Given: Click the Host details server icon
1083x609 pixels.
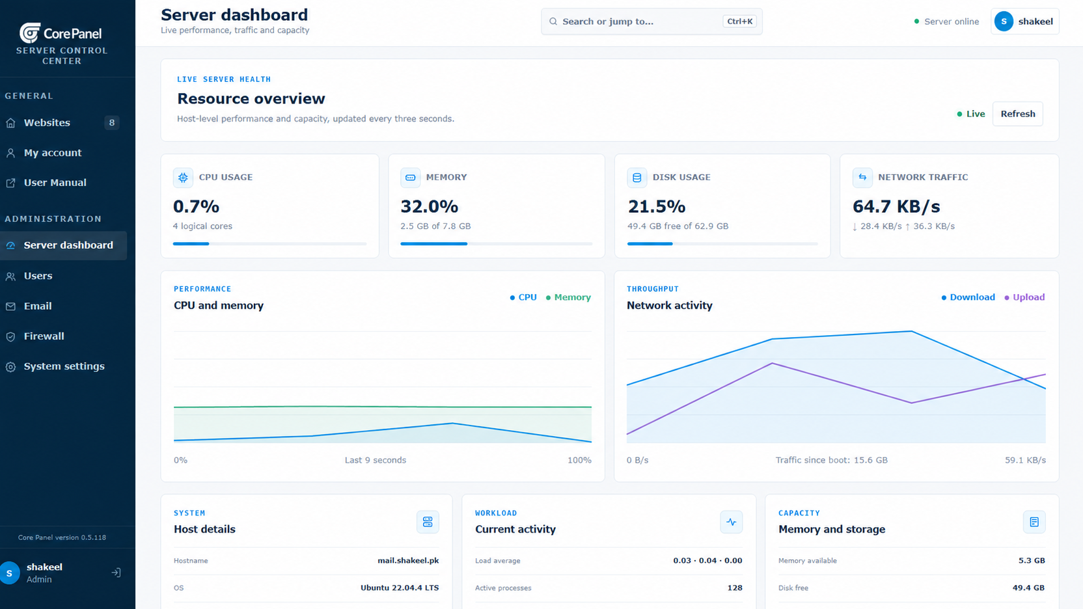Looking at the screenshot, I should coord(428,522).
